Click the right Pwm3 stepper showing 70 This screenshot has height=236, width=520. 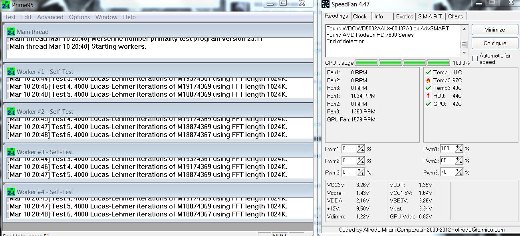pyautogui.click(x=459, y=172)
